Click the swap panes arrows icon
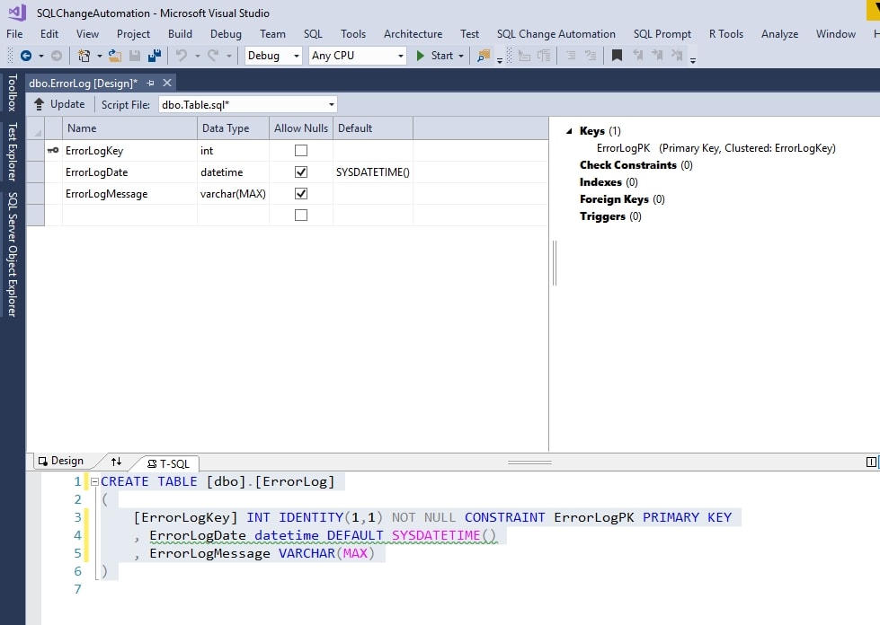880x625 pixels. [x=116, y=462]
